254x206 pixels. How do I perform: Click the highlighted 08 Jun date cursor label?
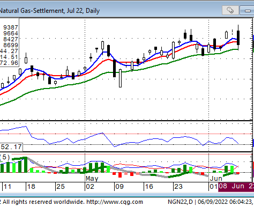click(236, 187)
